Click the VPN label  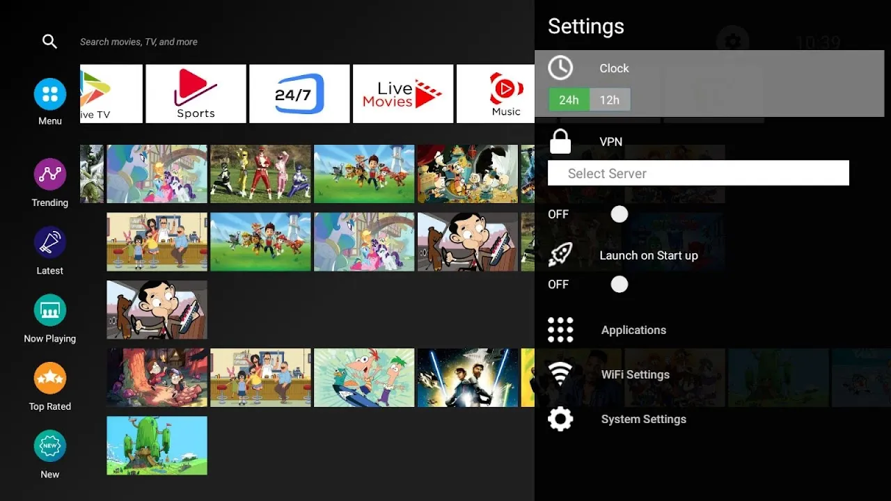[x=610, y=141]
